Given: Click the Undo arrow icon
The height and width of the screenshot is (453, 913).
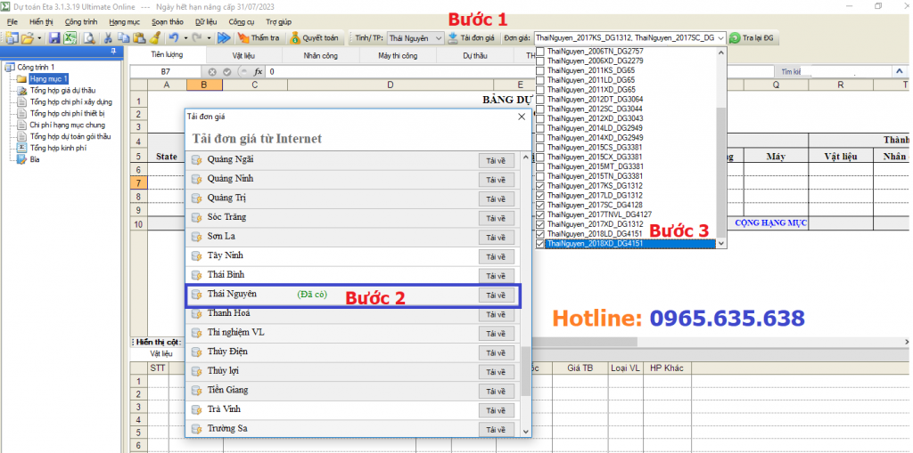Looking at the screenshot, I should tap(173, 38).
